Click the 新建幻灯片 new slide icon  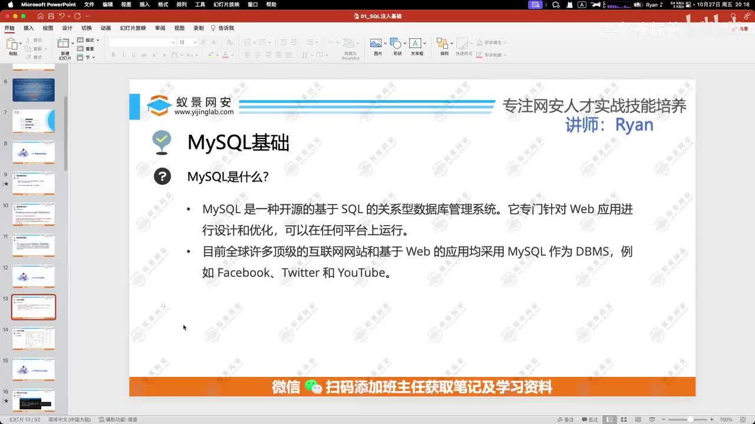64,44
